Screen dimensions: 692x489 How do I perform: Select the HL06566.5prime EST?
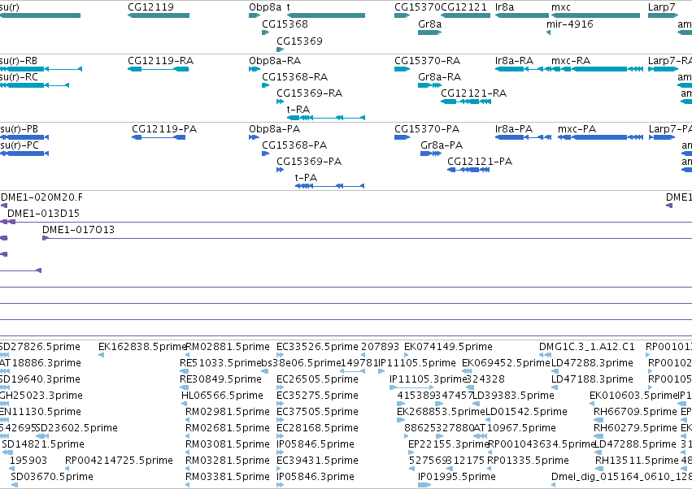point(184,404)
